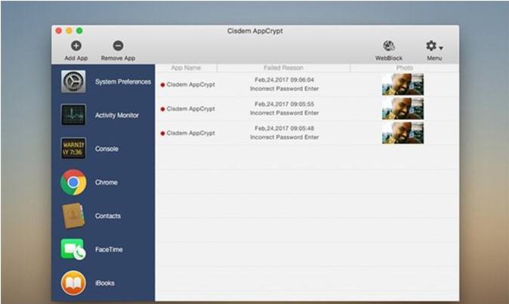Click the Photo column header

403,68
